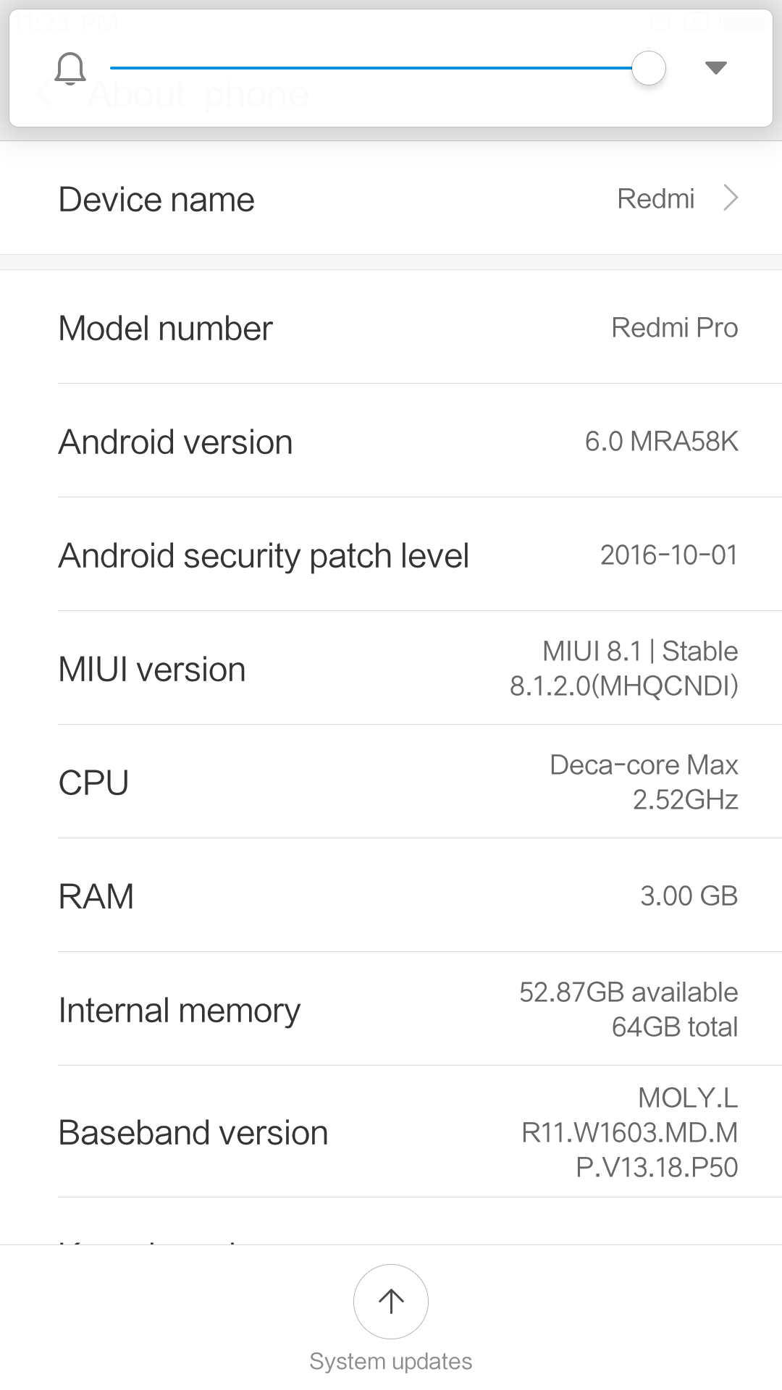Click the ringer volume slider thumb
The height and width of the screenshot is (1390, 782).
point(648,68)
